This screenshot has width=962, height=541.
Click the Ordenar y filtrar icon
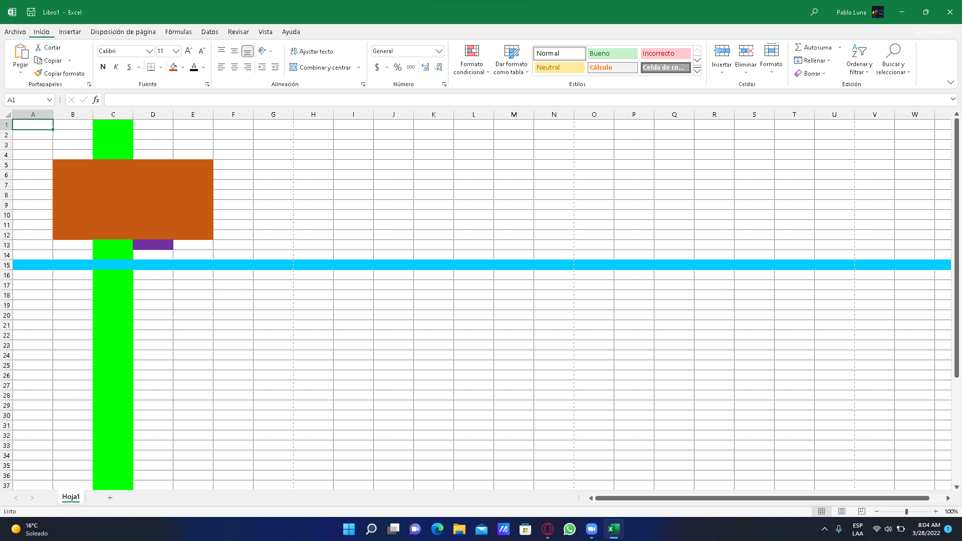(x=859, y=51)
